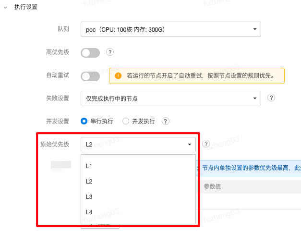Viewport: 301px width, 233px height.
Task: Pick L4 in the priority dropdown list
Action: tap(89, 212)
